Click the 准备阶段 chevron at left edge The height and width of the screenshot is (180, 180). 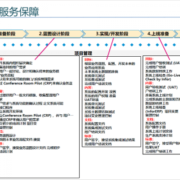point(13,34)
